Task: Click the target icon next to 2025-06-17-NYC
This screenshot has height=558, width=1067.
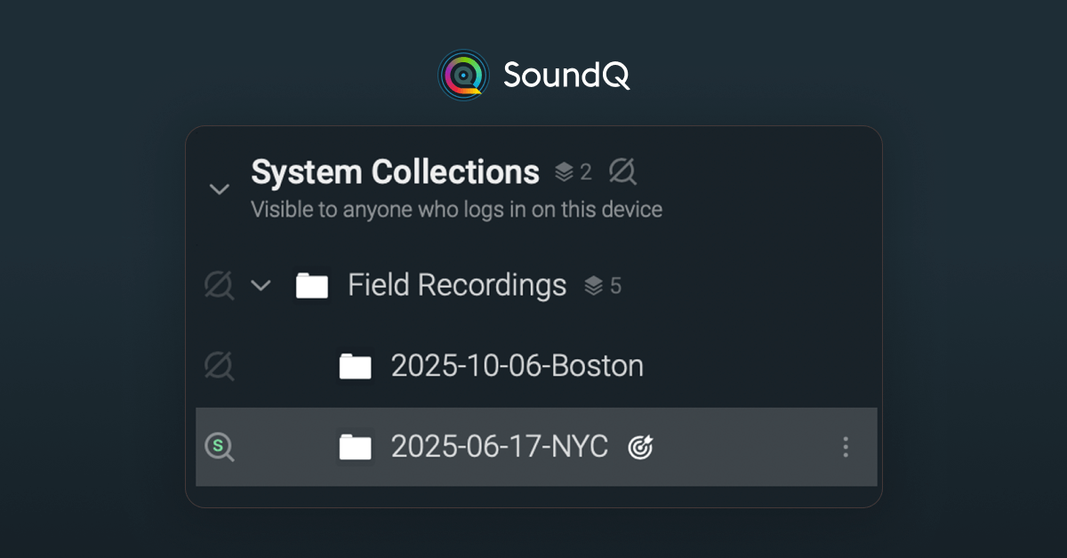Action: tap(640, 448)
